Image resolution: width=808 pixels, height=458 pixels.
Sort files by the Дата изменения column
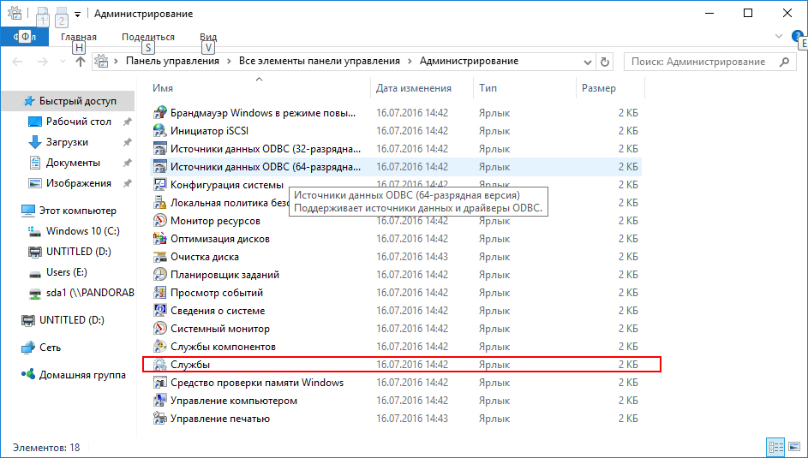(x=414, y=88)
